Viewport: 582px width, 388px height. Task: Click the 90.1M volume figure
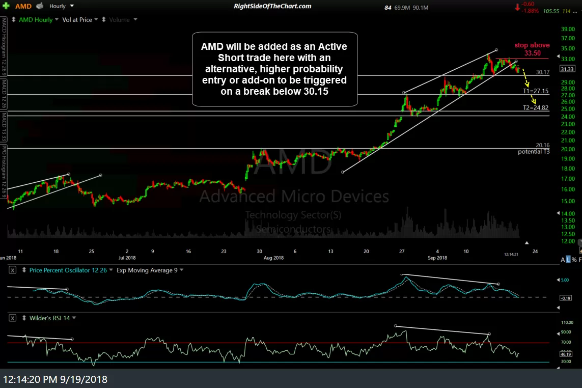420,8
